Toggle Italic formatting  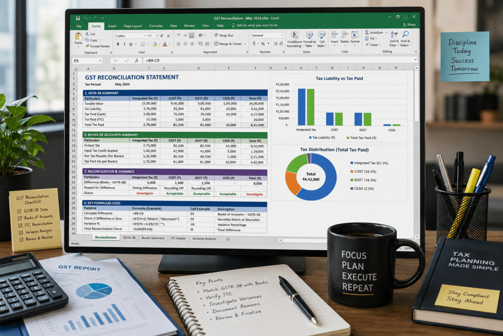pos(124,44)
